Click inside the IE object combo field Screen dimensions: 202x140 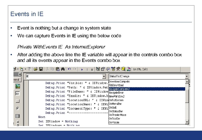(x=64, y=76)
